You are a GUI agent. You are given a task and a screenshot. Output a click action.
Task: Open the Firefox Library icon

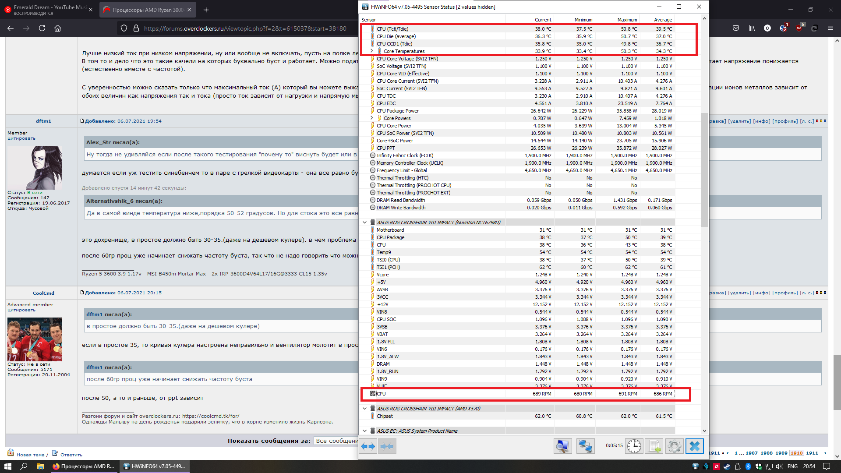pyautogui.click(x=752, y=28)
